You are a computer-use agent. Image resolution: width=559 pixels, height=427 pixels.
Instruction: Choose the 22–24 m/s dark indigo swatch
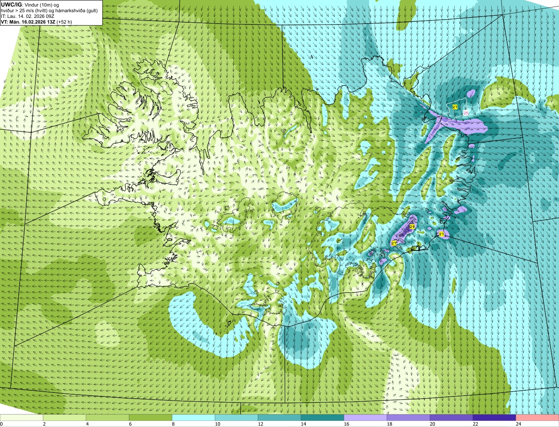click(494, 417)
